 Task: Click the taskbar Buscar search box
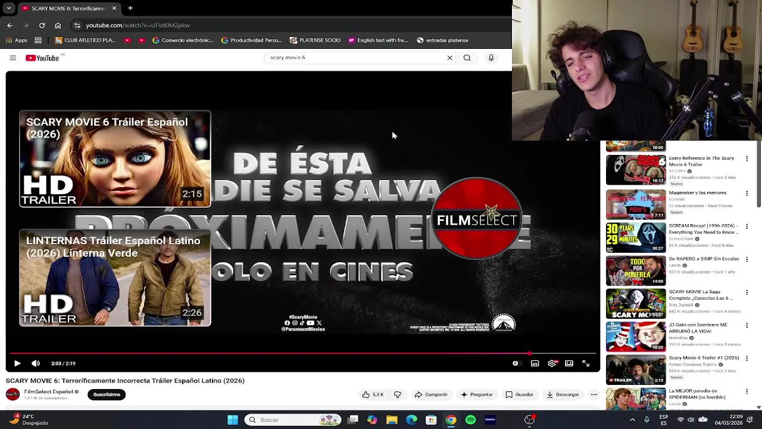click(293, 420)
